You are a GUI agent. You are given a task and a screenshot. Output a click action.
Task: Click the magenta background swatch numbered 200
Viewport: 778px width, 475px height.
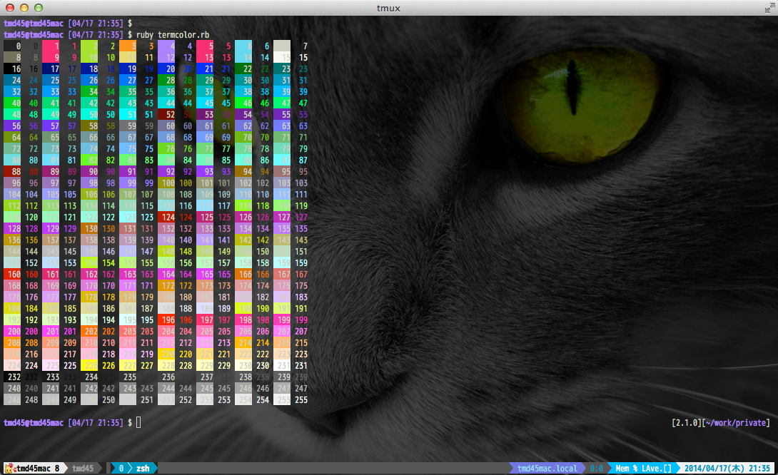point(12,331)
